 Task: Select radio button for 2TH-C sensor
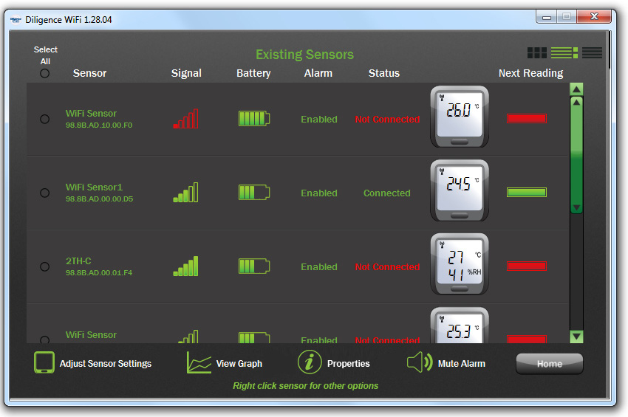click(x=45, y=266)
